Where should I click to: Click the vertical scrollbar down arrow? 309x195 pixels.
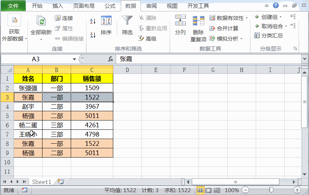point(304,174)
